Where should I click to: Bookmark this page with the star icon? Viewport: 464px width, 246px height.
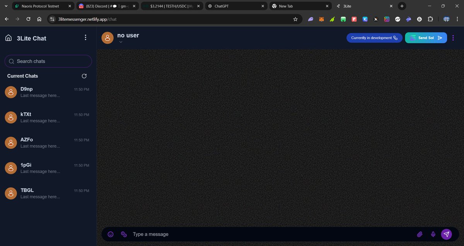point(295,19)
